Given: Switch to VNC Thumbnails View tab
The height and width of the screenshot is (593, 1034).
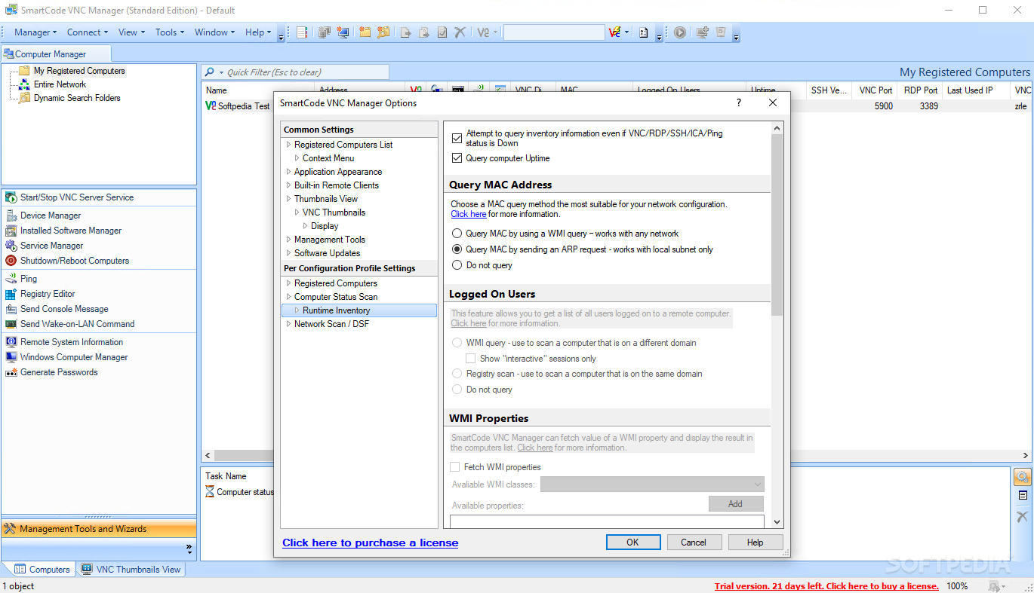Looking at the screenshot, I should (131, 570).
